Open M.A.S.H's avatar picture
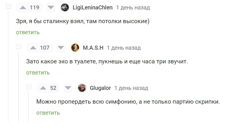The height and width of the screenshot is (129, 236). [x=75, y=48]
